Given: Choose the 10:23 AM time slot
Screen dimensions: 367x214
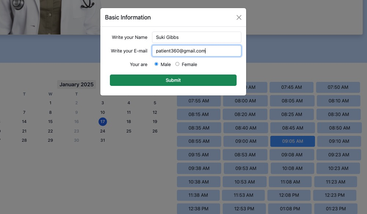Looking at the screenshot, I should pos(338,168).
